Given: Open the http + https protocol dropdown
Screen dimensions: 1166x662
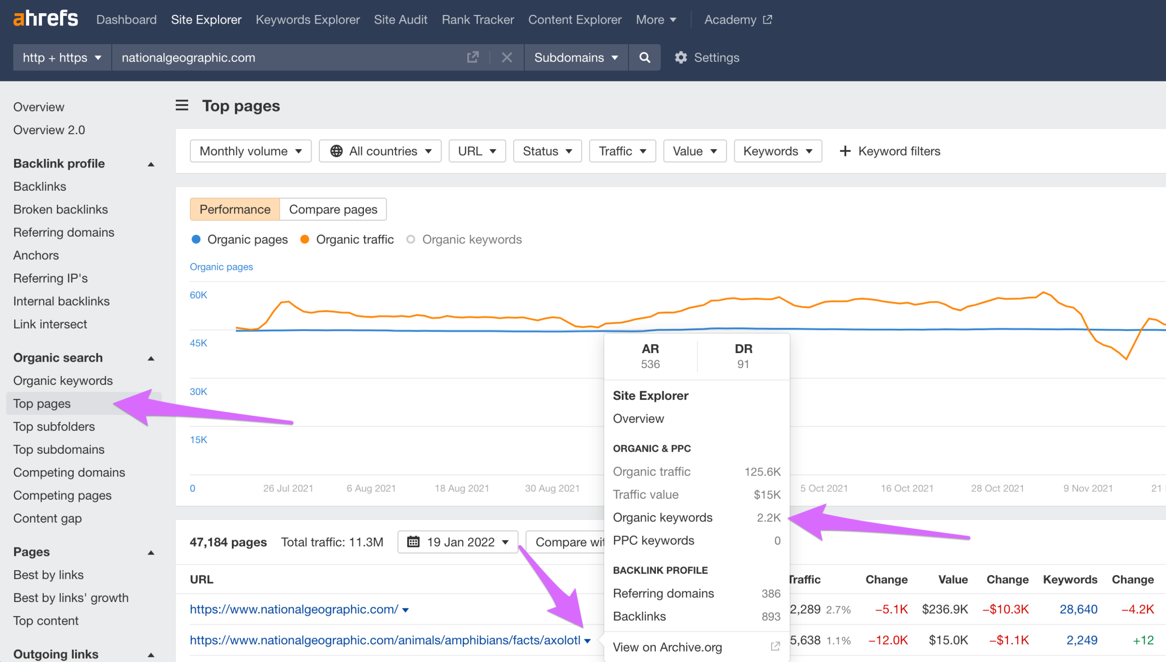Looking at the screenshot, I should [x=62, y=57].
